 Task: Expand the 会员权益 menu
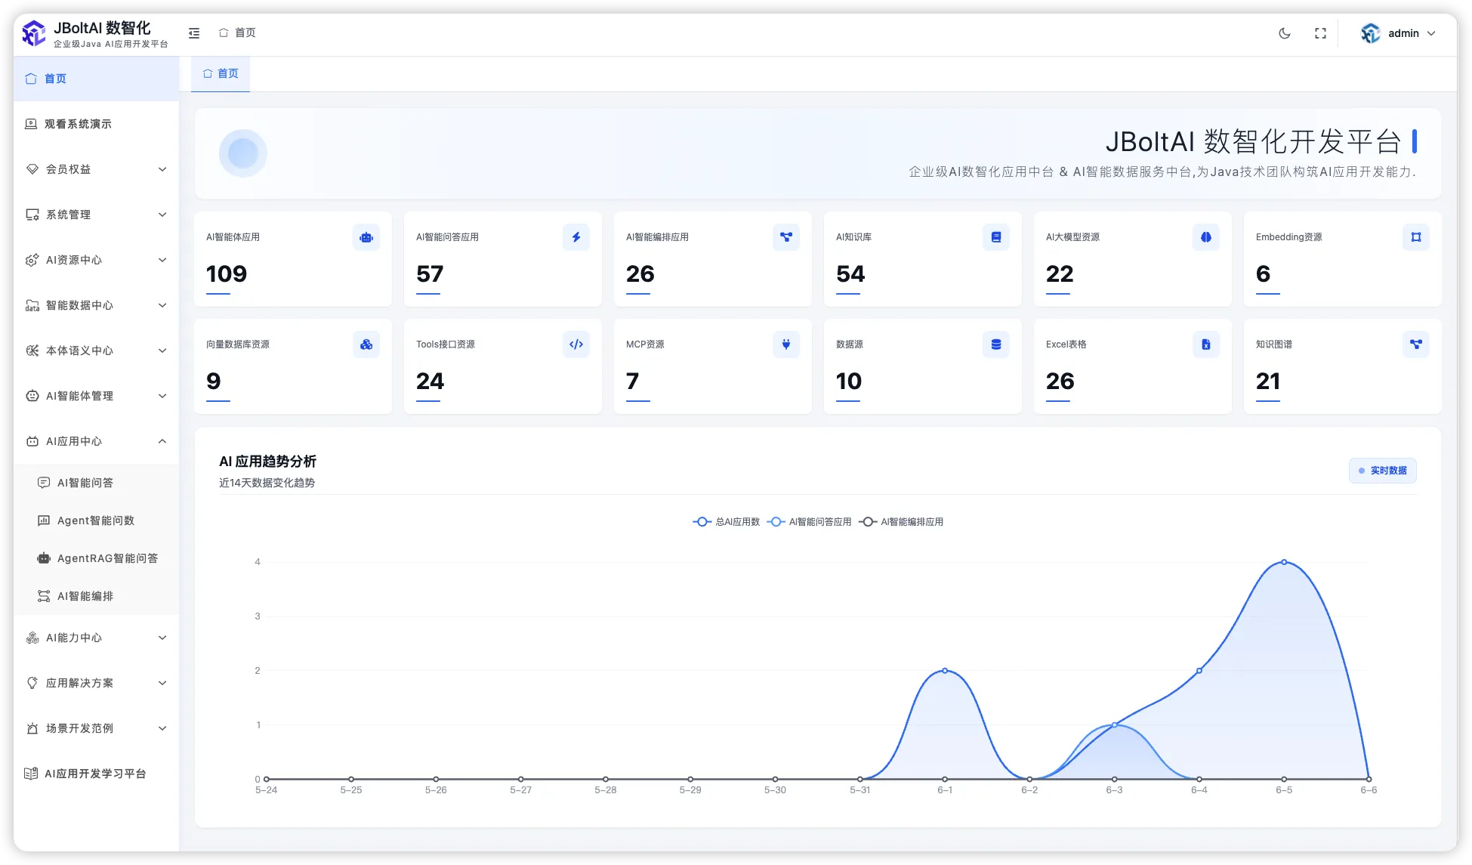96,169
